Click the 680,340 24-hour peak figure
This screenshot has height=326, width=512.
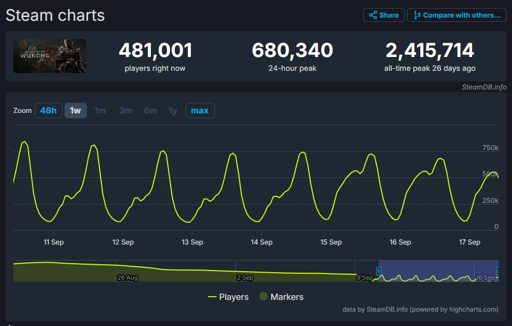[x=293, y=50]
